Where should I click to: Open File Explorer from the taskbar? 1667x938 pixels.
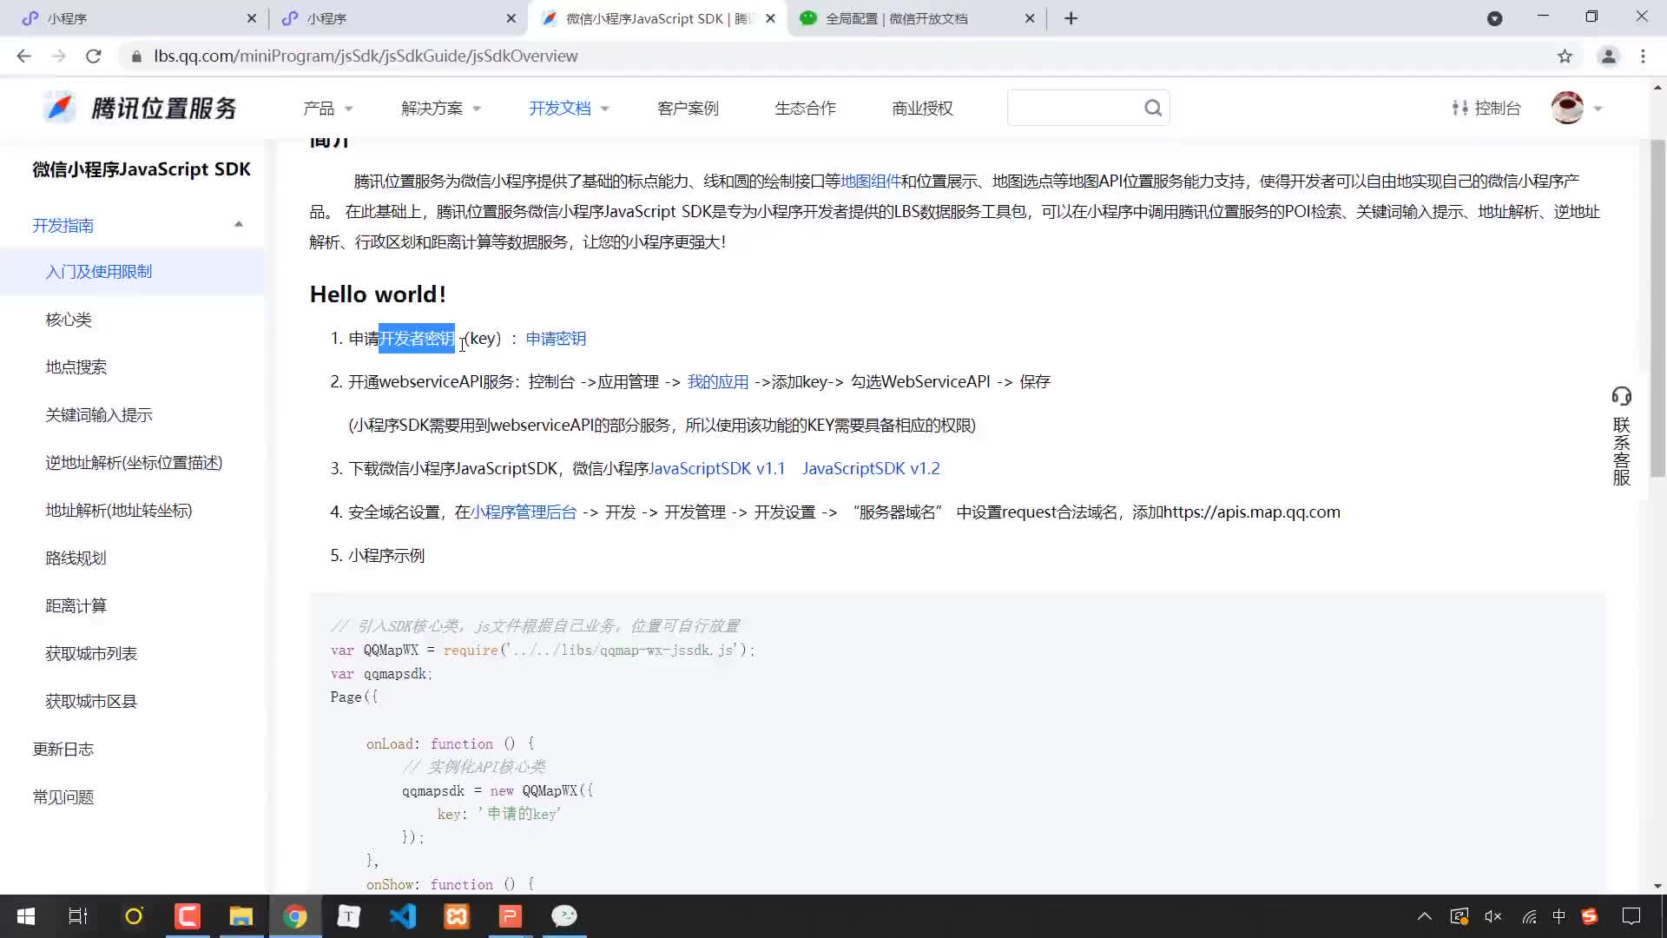(x=240, y=916)
